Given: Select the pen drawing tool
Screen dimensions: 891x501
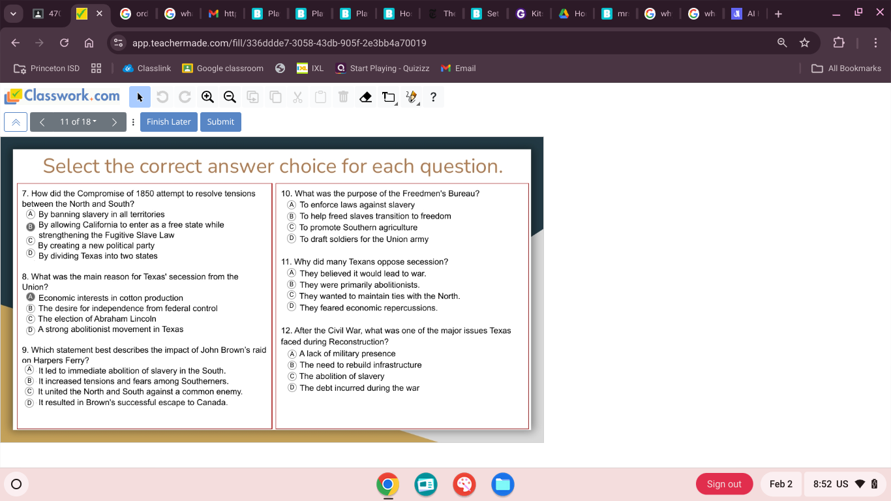Looking at the screenshot, I should 411,97.
